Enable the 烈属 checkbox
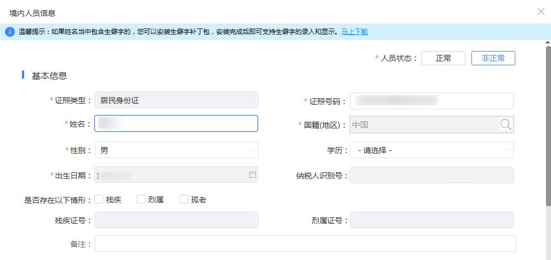The image size is (551, 260). click(x=141, y=199)
